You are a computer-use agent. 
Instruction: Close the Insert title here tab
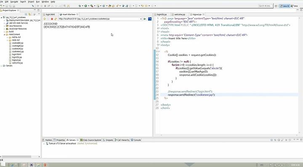[77, 14]
